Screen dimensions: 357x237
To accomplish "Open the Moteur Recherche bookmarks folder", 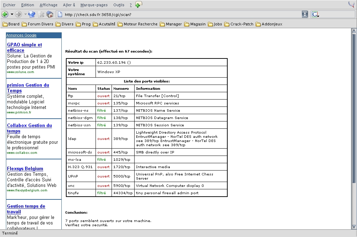I will 137,24.
